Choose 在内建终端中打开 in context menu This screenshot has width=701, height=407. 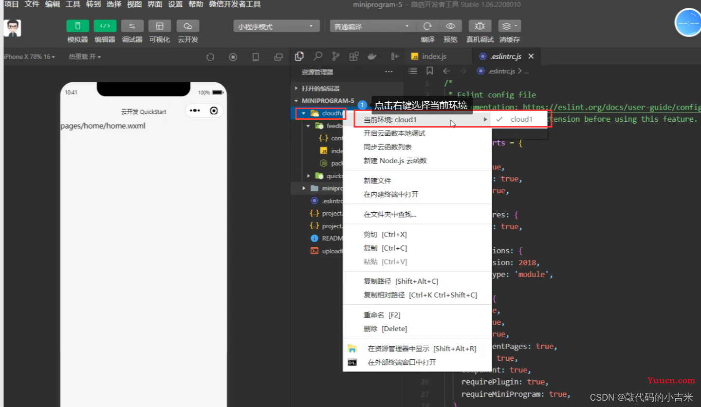417,194
